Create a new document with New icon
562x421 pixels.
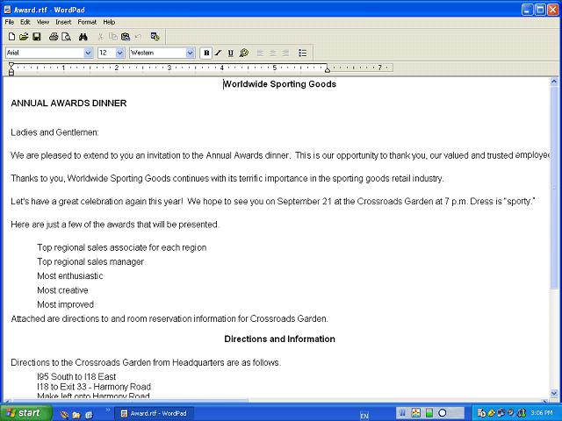click(11, 37)
